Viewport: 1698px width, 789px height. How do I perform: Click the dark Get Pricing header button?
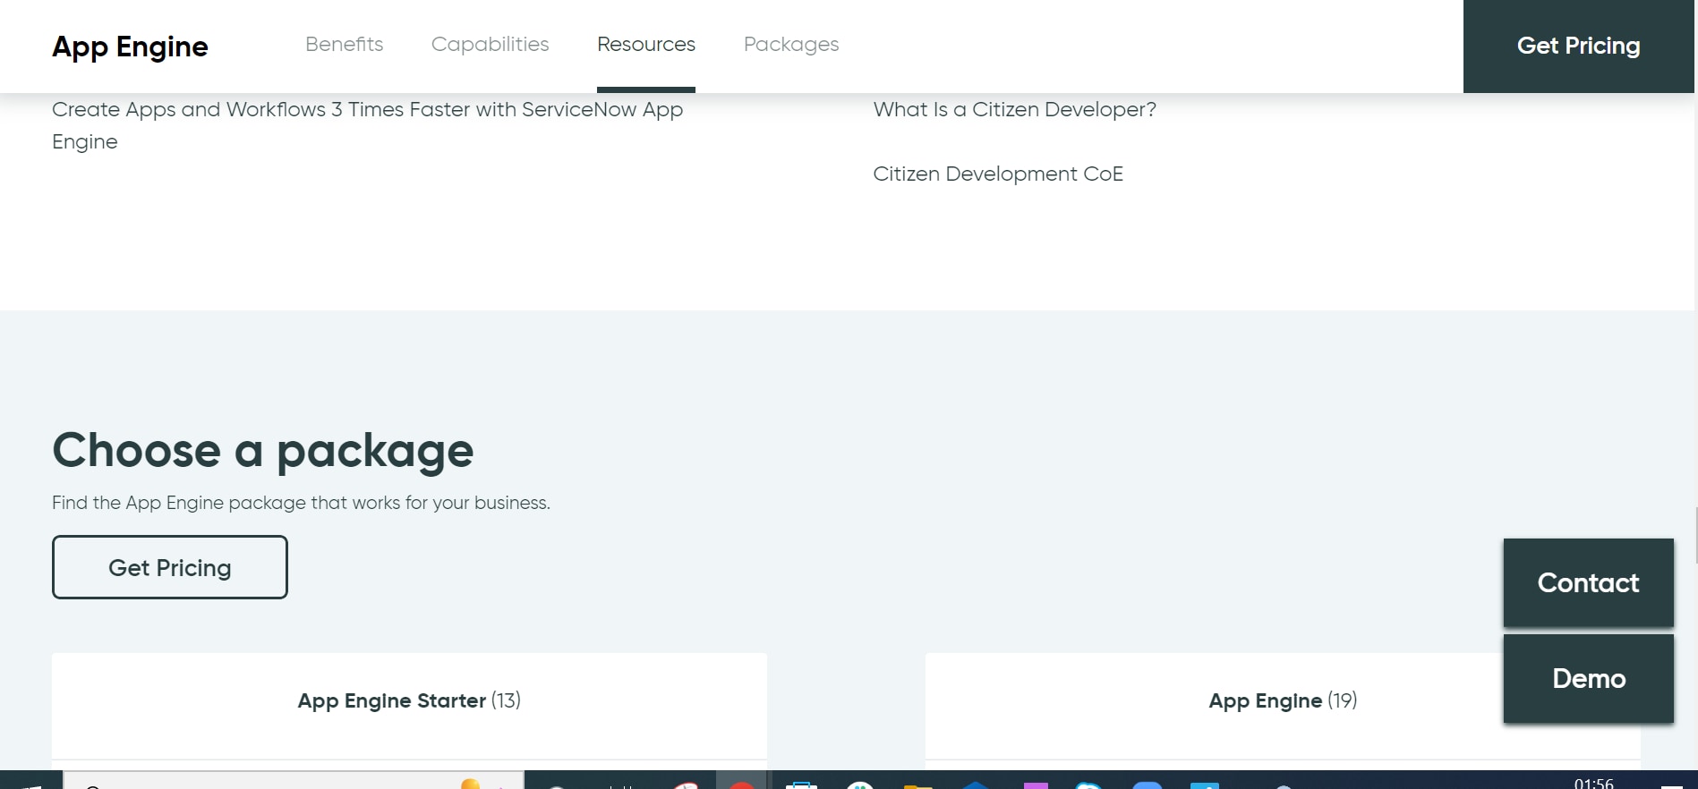tap(1579, 46)
